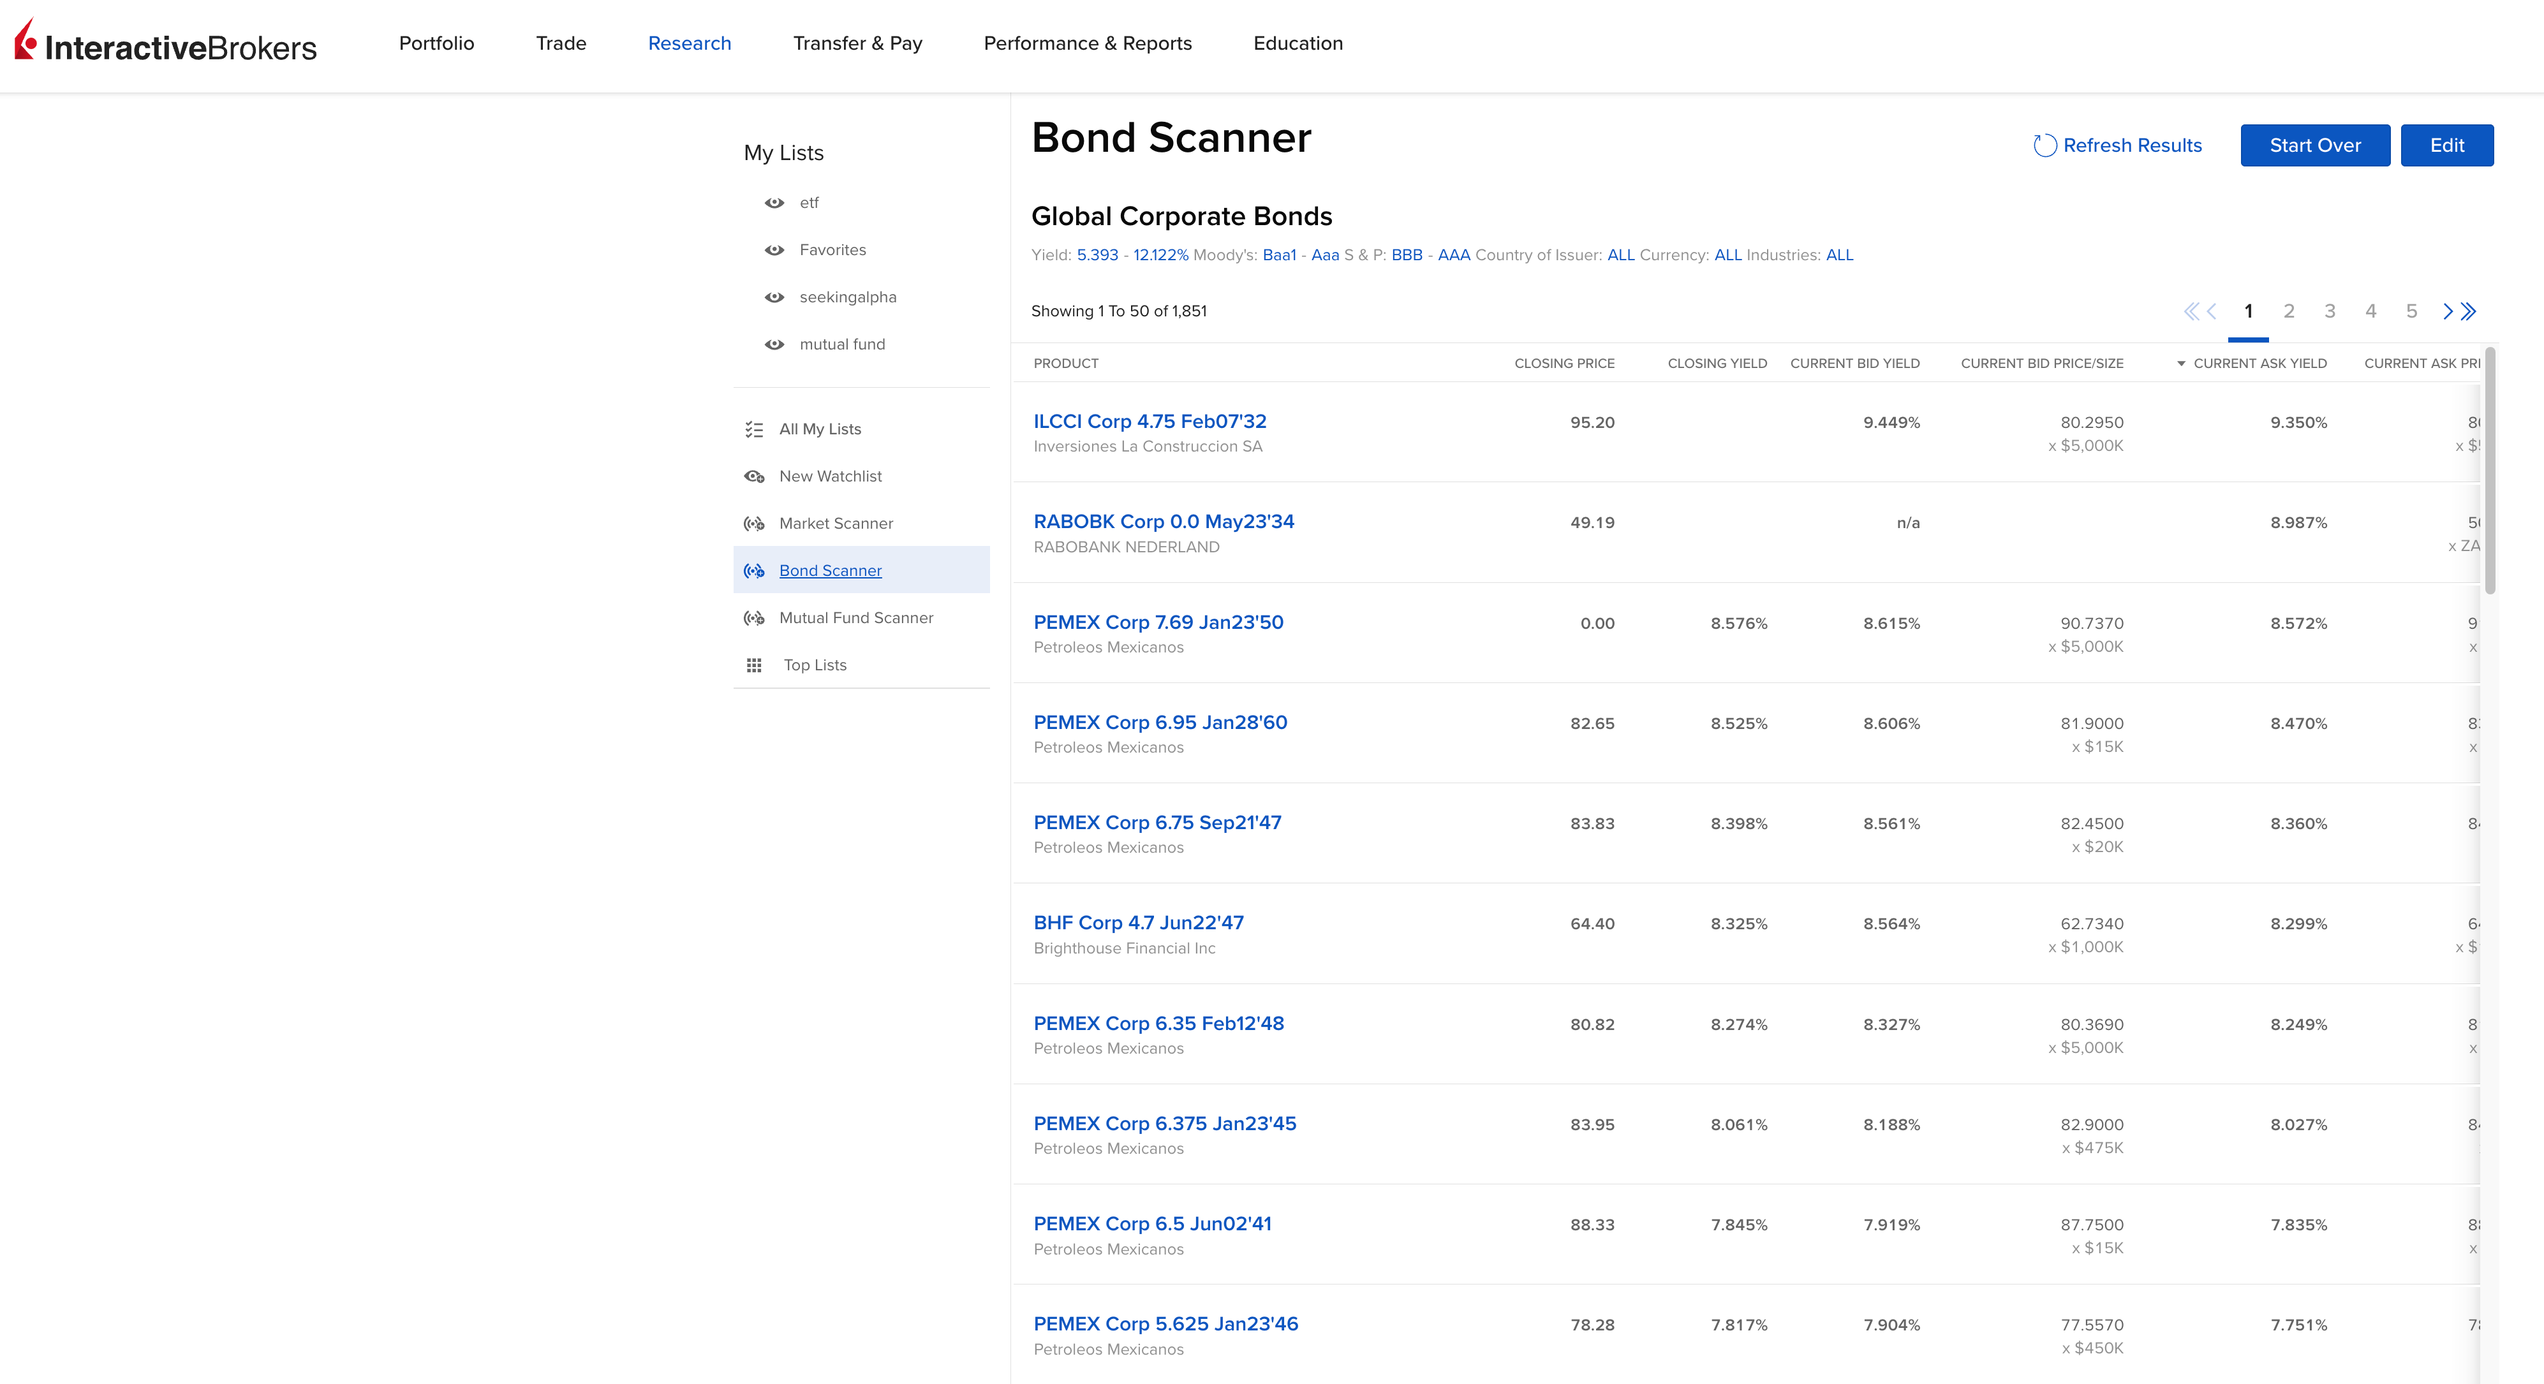Click the Top Lists grid icon
The width and height of the screenshot is (2544, 1384).
pyautogui.click(x=755, y=665)
